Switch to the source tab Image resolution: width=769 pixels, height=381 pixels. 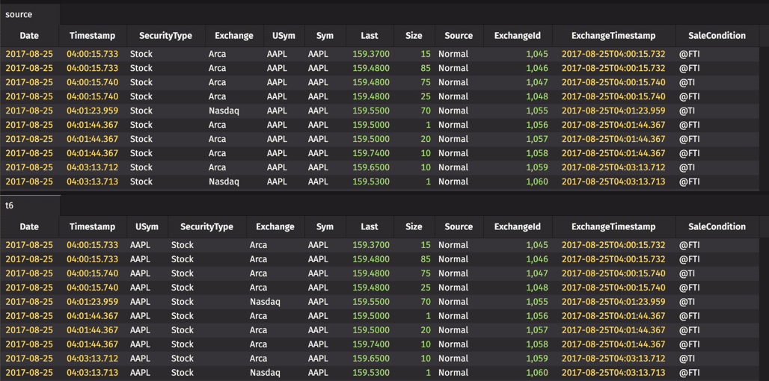point(19,14)
